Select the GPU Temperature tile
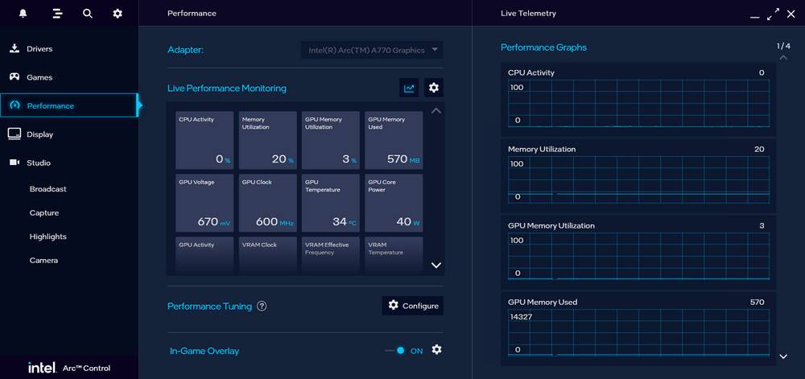The image size is (805, 379). tap(331, 204)
